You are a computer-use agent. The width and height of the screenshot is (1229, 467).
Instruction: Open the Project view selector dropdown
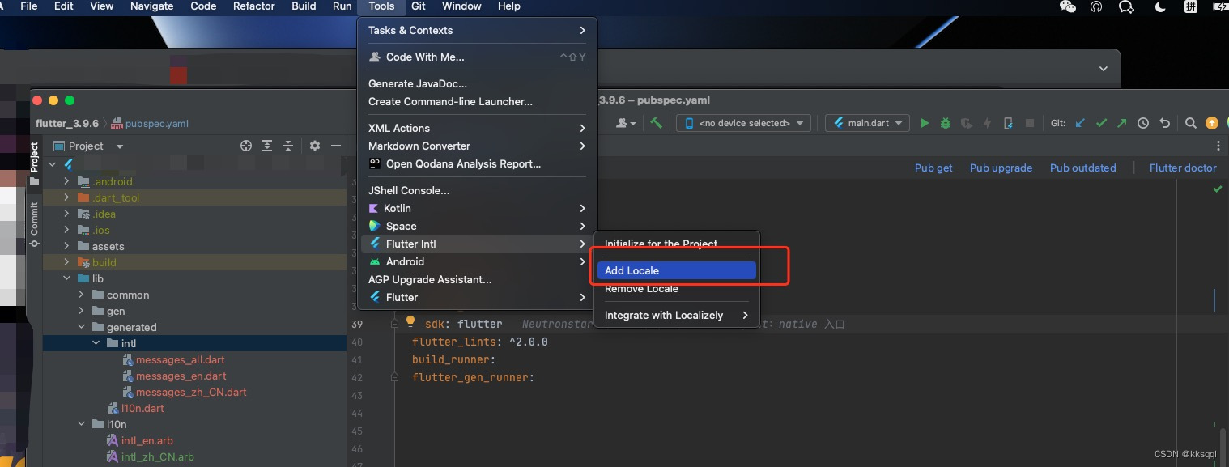(89, 146)
